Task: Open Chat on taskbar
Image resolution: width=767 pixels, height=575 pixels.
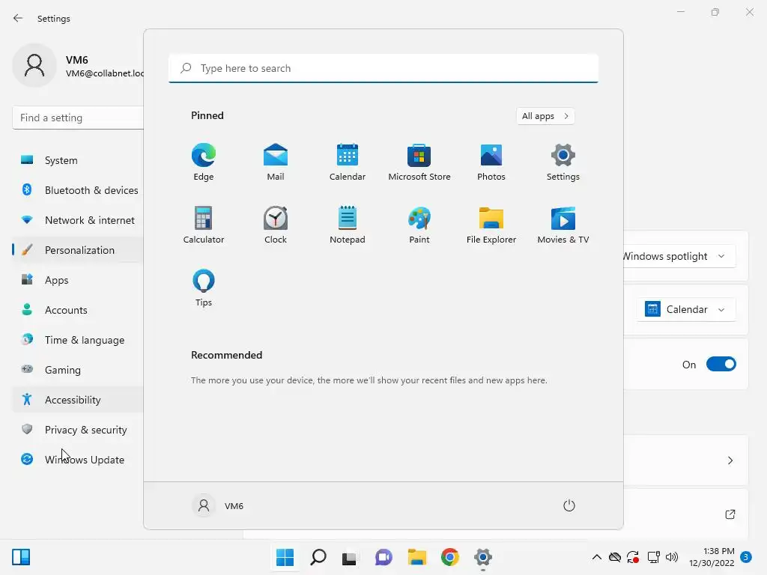Action: coord(383,557)
